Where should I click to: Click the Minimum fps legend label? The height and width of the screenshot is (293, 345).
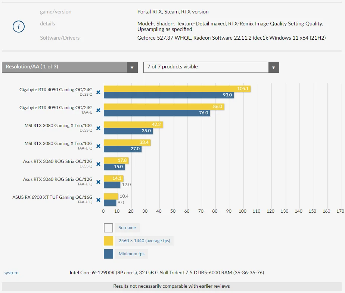(131, 254)
